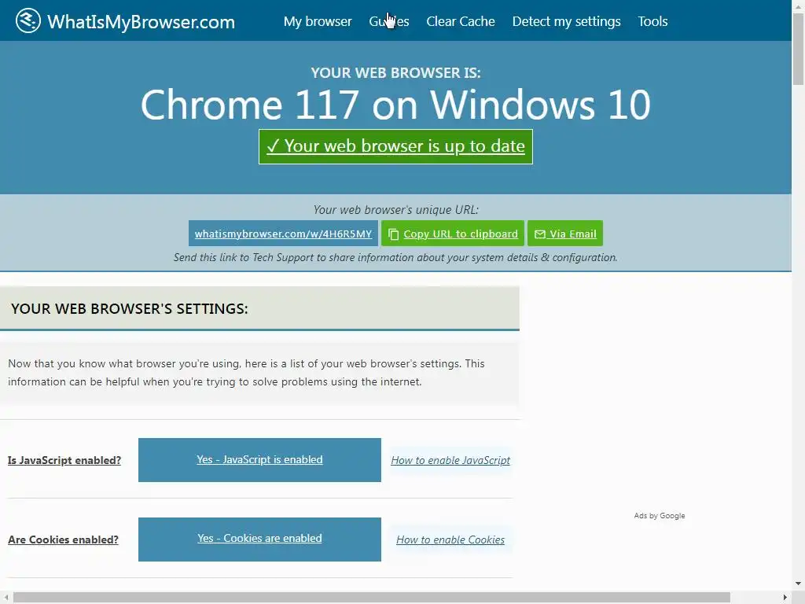805x604 pixels.
Task: Open How to enable Cookies guide
Action: 450,540
